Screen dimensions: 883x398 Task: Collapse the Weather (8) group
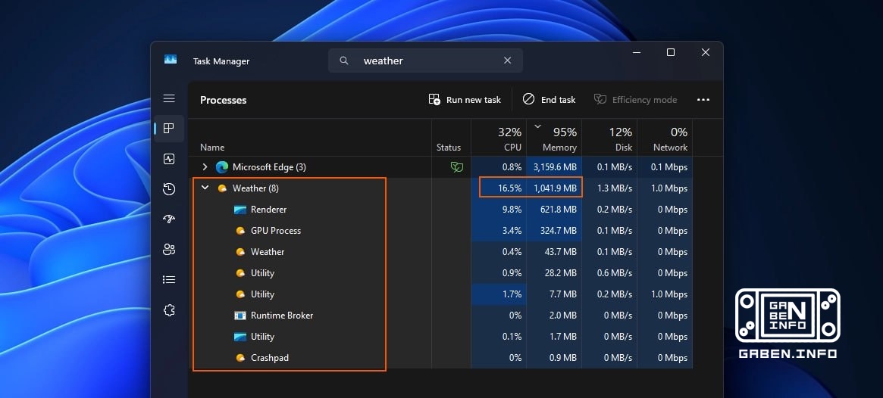click(x=205, y=188)
